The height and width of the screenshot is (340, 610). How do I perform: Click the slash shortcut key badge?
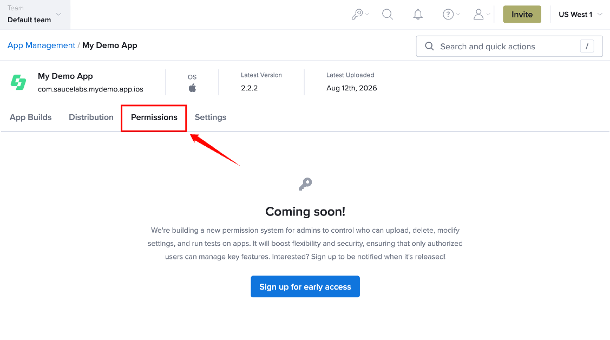587,47
